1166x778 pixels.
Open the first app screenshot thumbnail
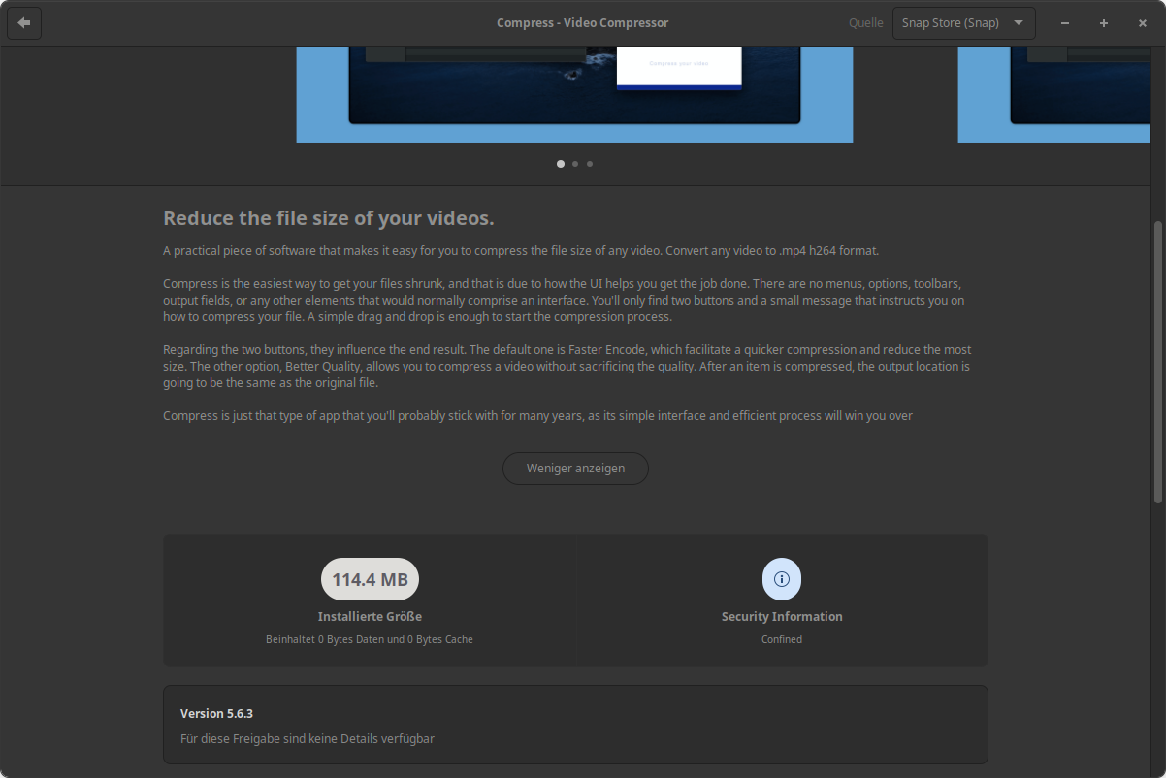pyautogui.click(x=574, y=94)
